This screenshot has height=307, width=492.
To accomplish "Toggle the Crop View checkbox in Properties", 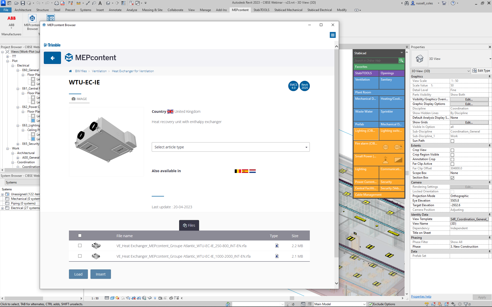I will [452, 150].
